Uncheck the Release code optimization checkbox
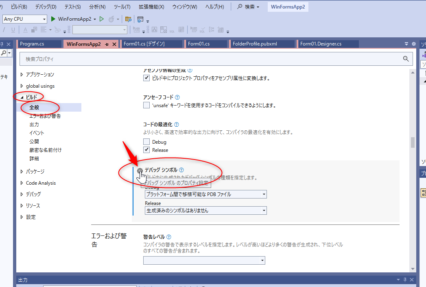The image size is (426, 287). tap(146, 150)
